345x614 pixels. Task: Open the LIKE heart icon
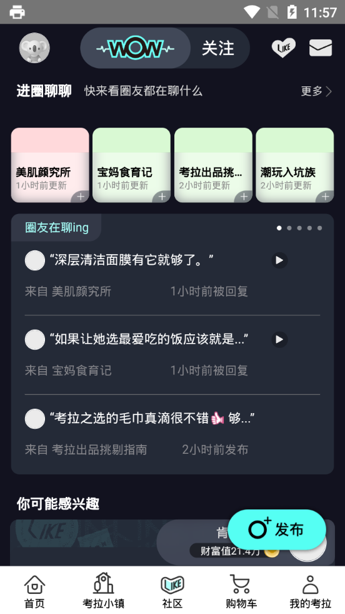coord(284,48)
